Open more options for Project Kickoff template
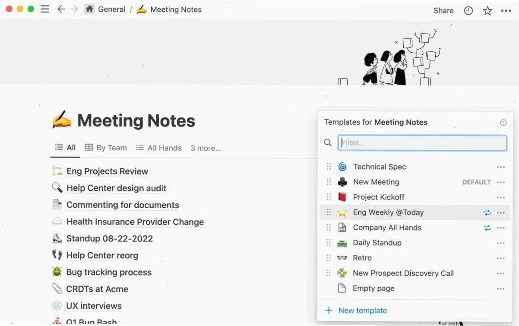The height and width of the screenshot is (326, 519). [x=501, y=197]
